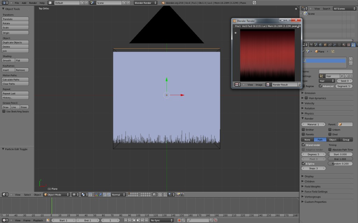358x223 pixels.
Task: Click the rotate manipulator icon in viewport header
Action: (104, 194)
